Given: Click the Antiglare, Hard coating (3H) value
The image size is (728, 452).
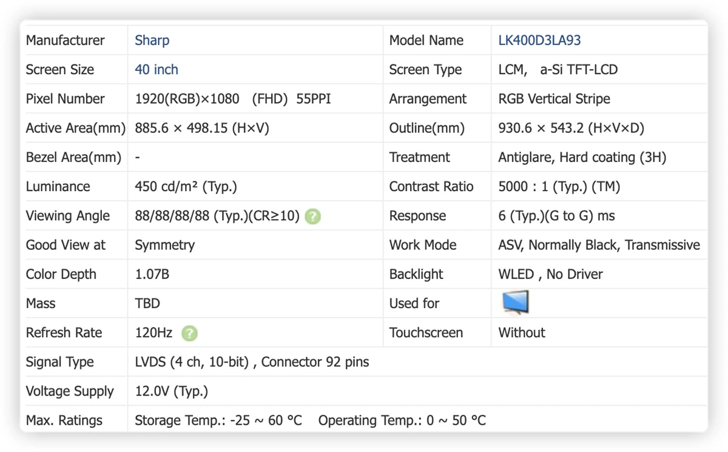Looking at the screenshot, I should click(582, 157).
